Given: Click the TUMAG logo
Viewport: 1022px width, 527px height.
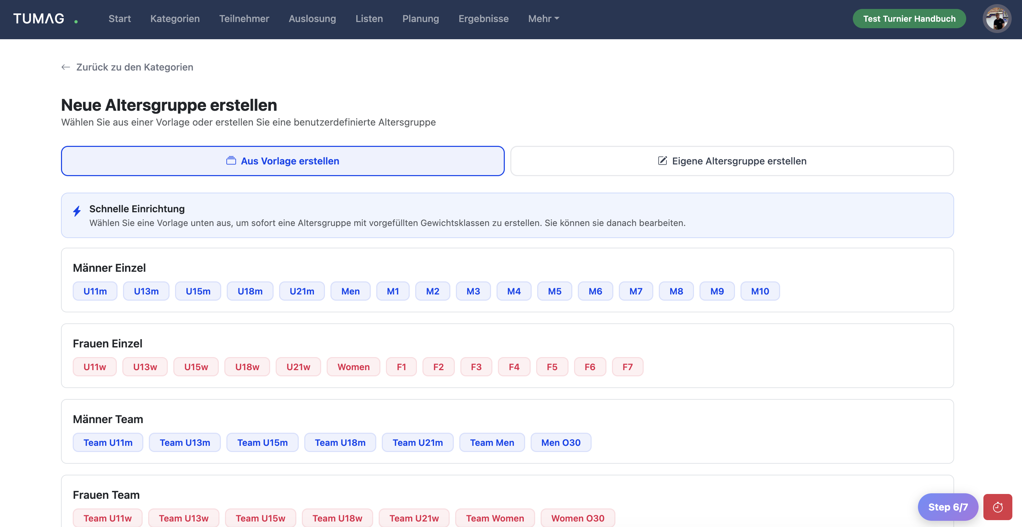Looking at the screenshot, I should click(x=45, y=19).
